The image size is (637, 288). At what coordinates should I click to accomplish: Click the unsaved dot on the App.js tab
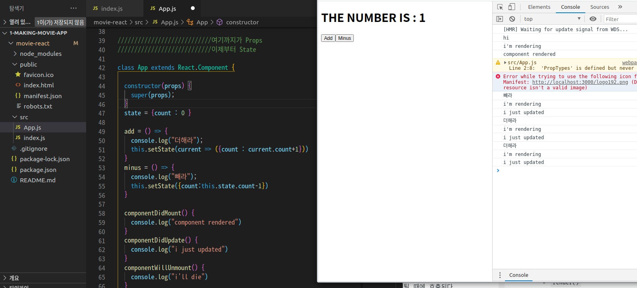[193, 8]
